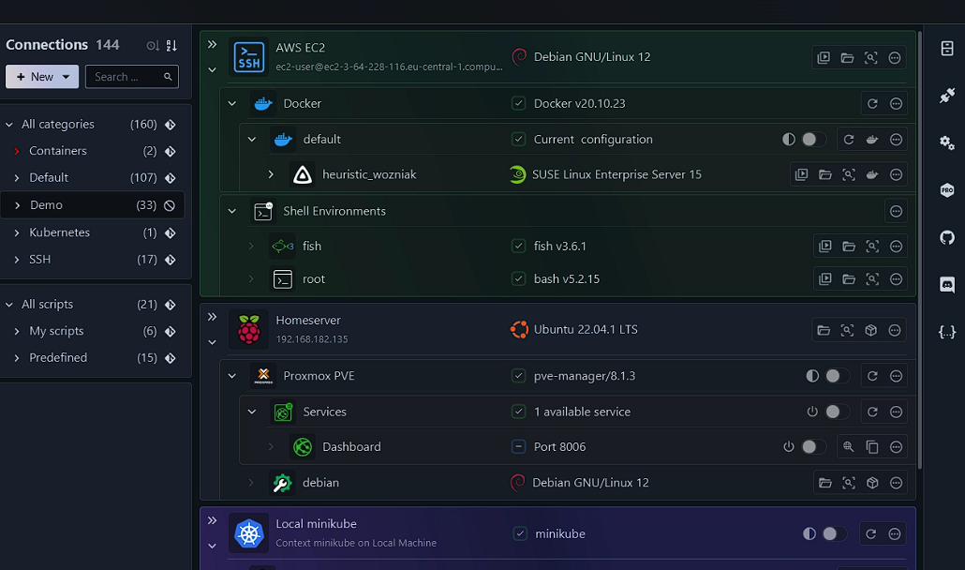Browse files on AWS EC2 connection
The width and height of the screenshot is (965, 570).
click(x=848, y=58)
